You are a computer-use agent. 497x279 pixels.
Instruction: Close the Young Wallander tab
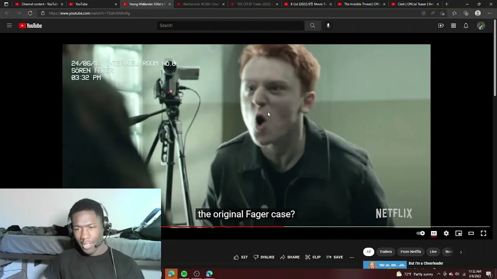click(x=169, y=4)
